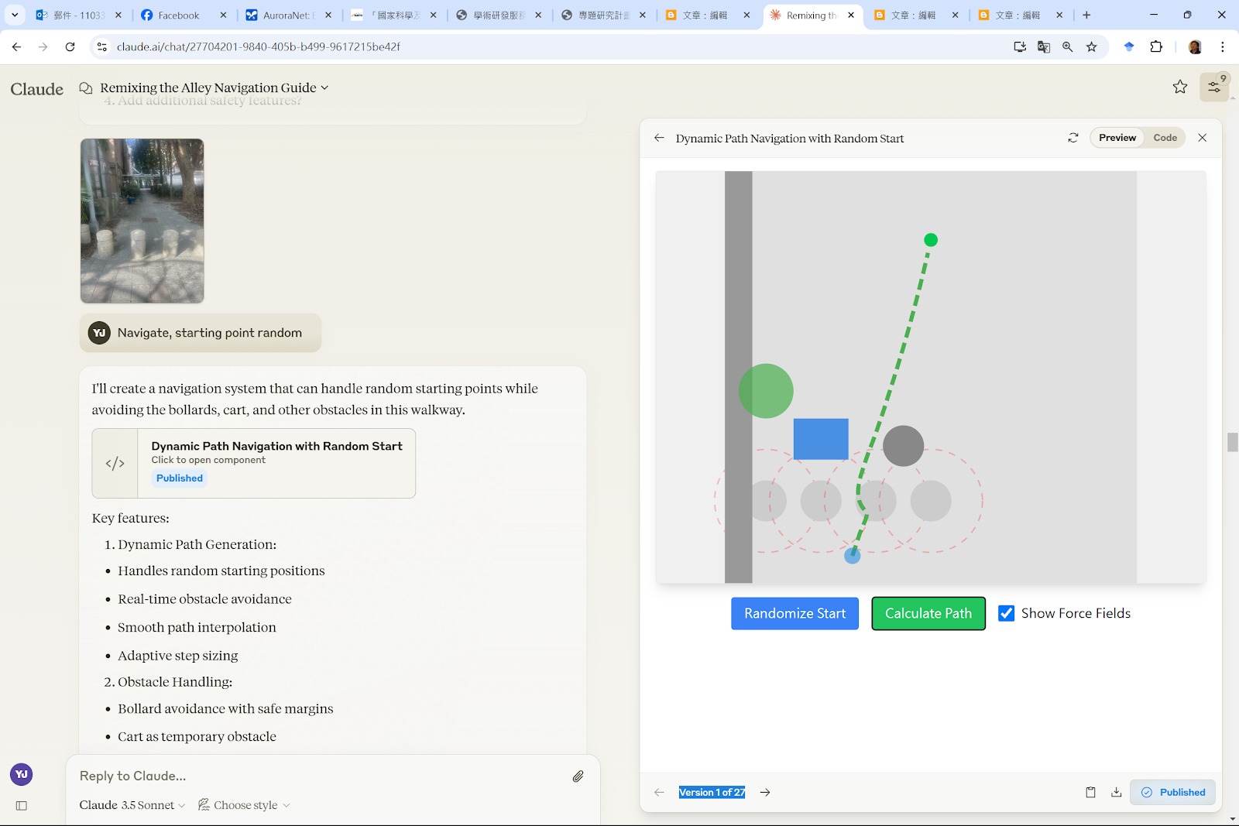Toggle the sidebar panel icon
The image size is (1239, 826).
(x=22, y=806)
